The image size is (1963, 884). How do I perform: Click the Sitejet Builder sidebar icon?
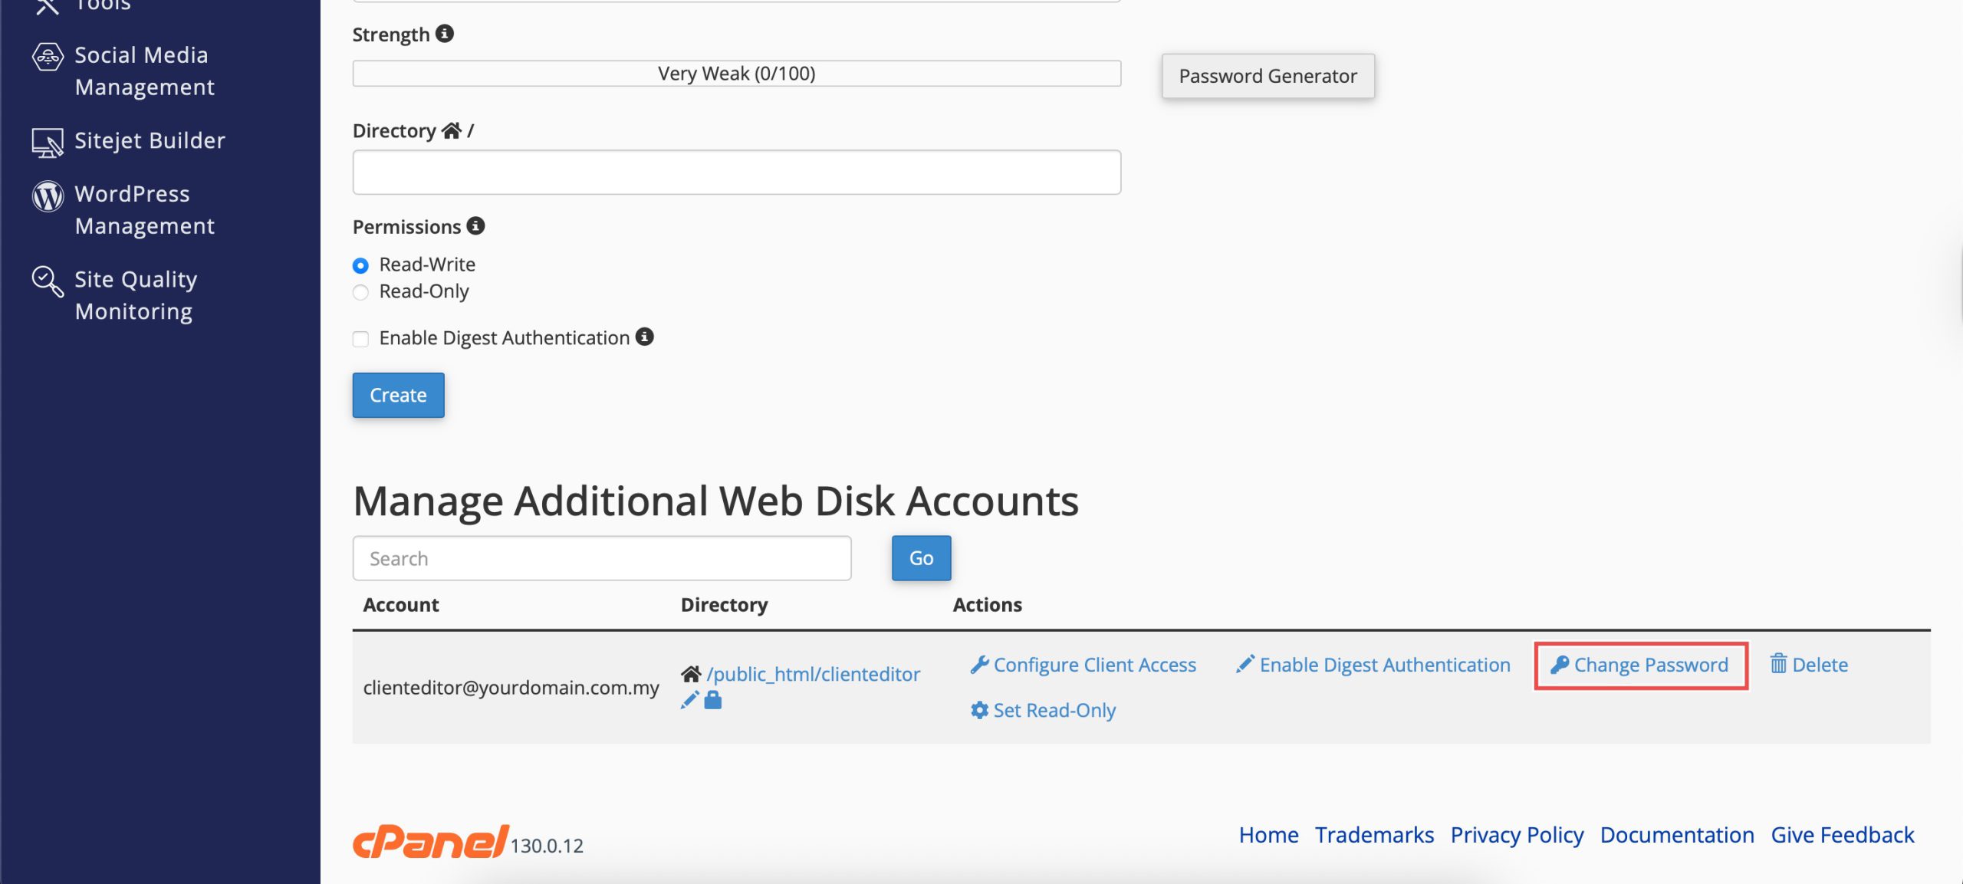click(48, 142)
